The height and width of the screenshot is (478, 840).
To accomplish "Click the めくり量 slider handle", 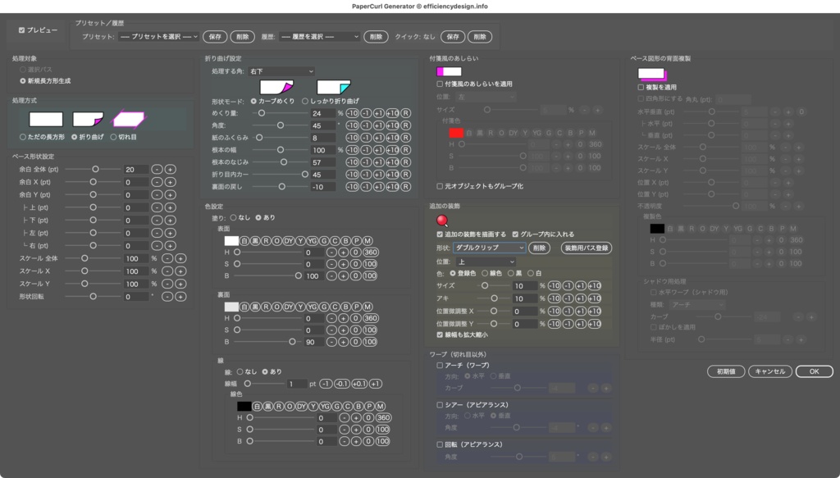I will point(262,113).
